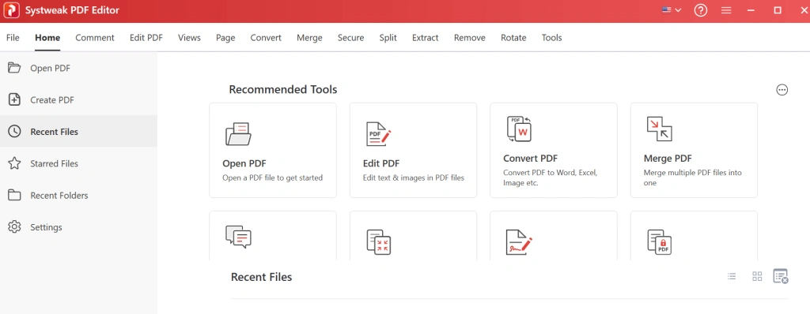The height and width of the screenshot is (314, 810).
Task: Click 'Merge multiple PDF files into one' description
Action: (693, 178)
